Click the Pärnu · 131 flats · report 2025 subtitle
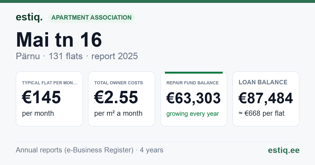This screenshot has height=165, width=315. (77, 56)
